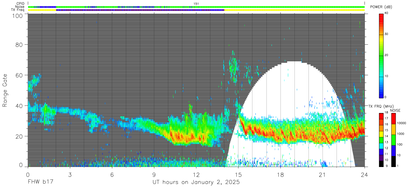Click the Noise row label at top left

[20, 7]
